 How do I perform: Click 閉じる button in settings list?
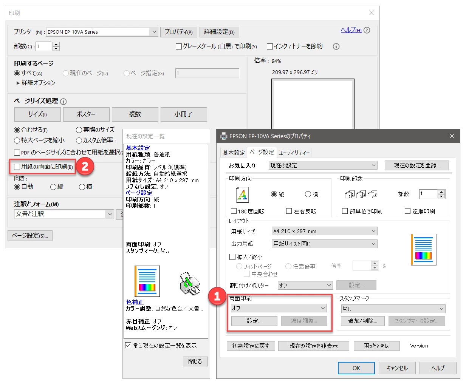[195, 361]
